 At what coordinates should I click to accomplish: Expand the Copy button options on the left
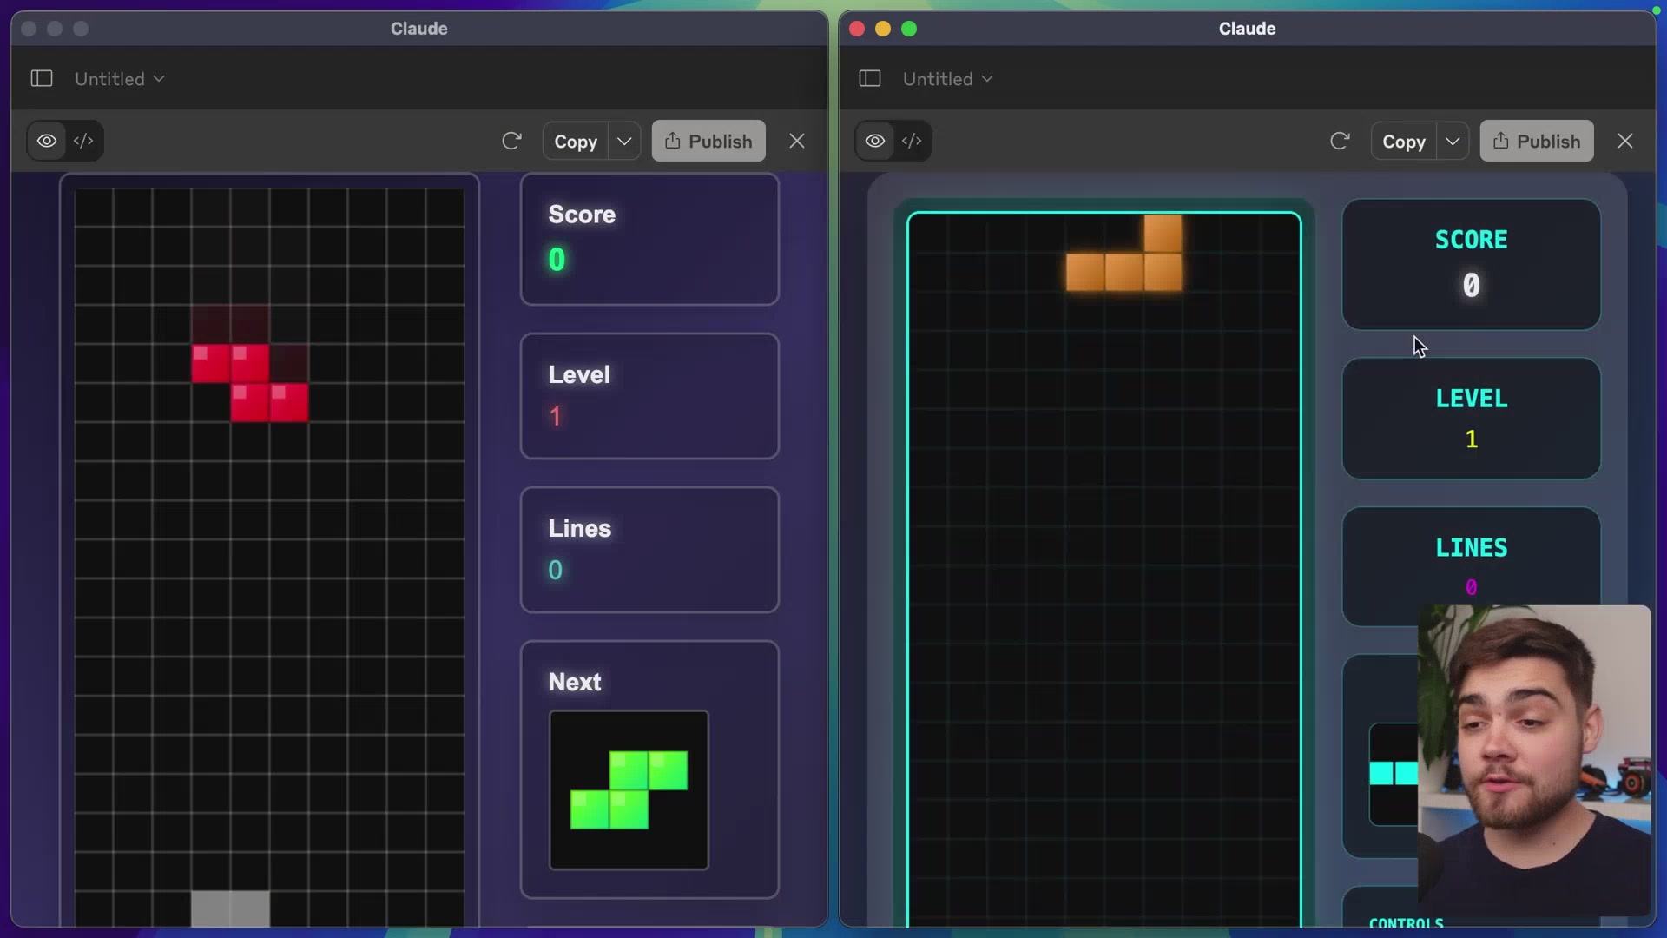[x=625, y=141]
